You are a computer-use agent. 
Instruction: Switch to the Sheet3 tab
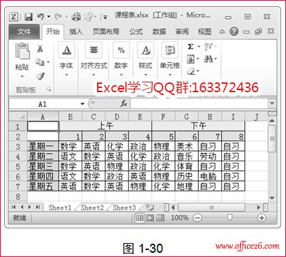(x=124, y=207)
